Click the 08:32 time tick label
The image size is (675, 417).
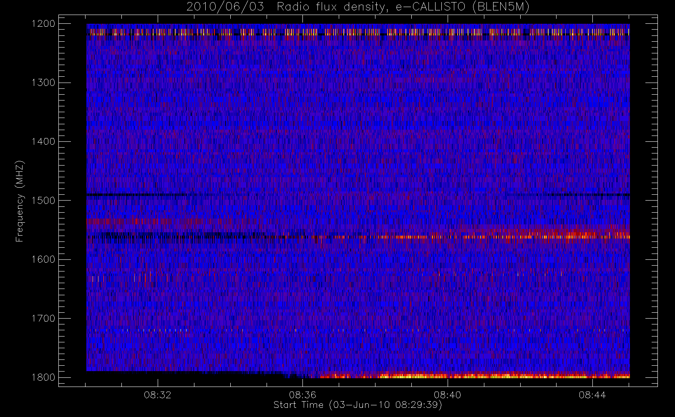(158, 395)
